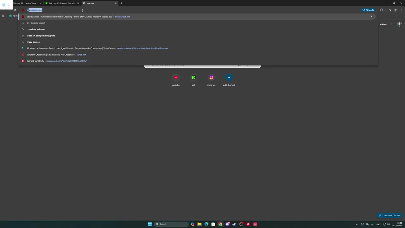Select the Valorant Crosshairs vcrdb.net suggestion
The width and height of the screenshot is (405, 228).
(197, 55)
